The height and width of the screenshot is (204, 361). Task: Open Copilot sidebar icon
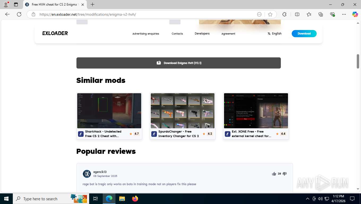(x=355, y=14)
